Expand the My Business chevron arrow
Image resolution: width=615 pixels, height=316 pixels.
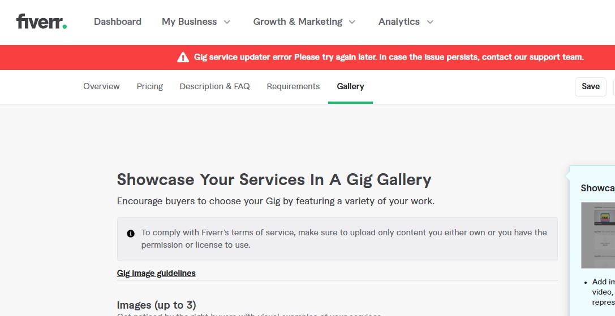coord(227,22)
